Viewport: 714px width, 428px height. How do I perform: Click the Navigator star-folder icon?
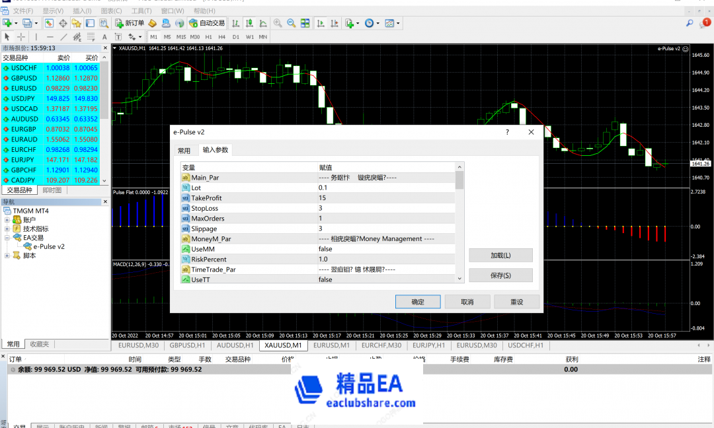pyautogui.click(x=77, y=23)
